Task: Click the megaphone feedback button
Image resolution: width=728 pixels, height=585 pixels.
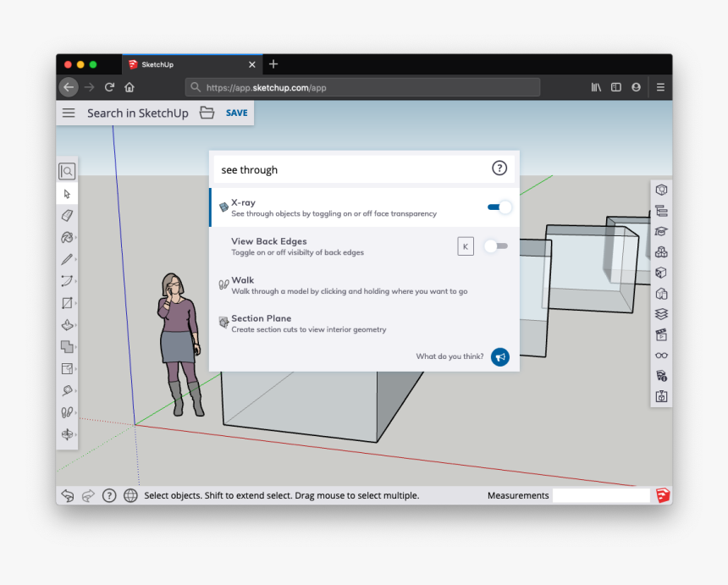Action: pos(500,357)
